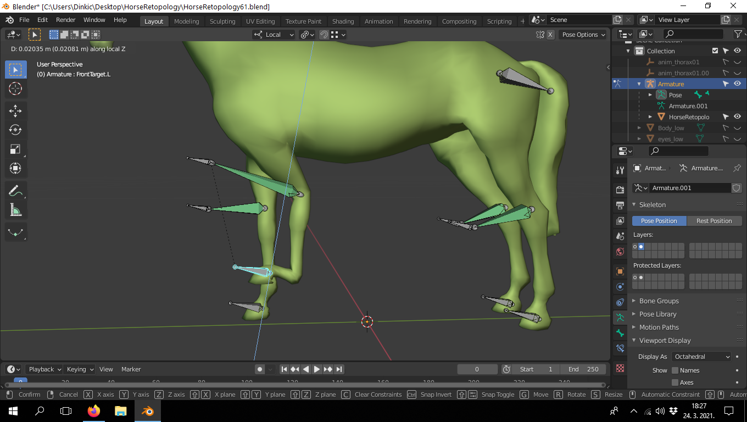Open File Explorer from taskbar

tap(121, 410)
